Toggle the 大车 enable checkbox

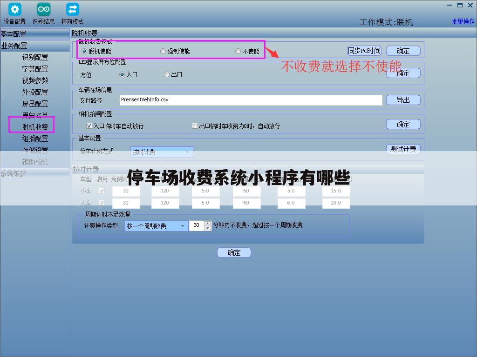pos(102,203)
